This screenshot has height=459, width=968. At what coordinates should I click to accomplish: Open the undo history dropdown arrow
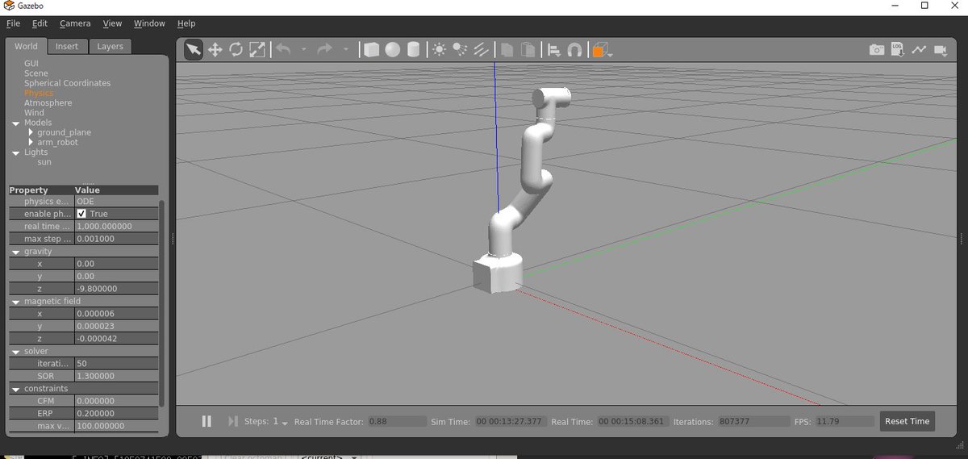pos(304,50)
